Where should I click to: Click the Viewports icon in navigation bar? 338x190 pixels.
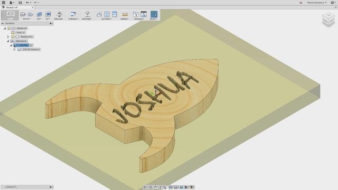pos(181,187)
